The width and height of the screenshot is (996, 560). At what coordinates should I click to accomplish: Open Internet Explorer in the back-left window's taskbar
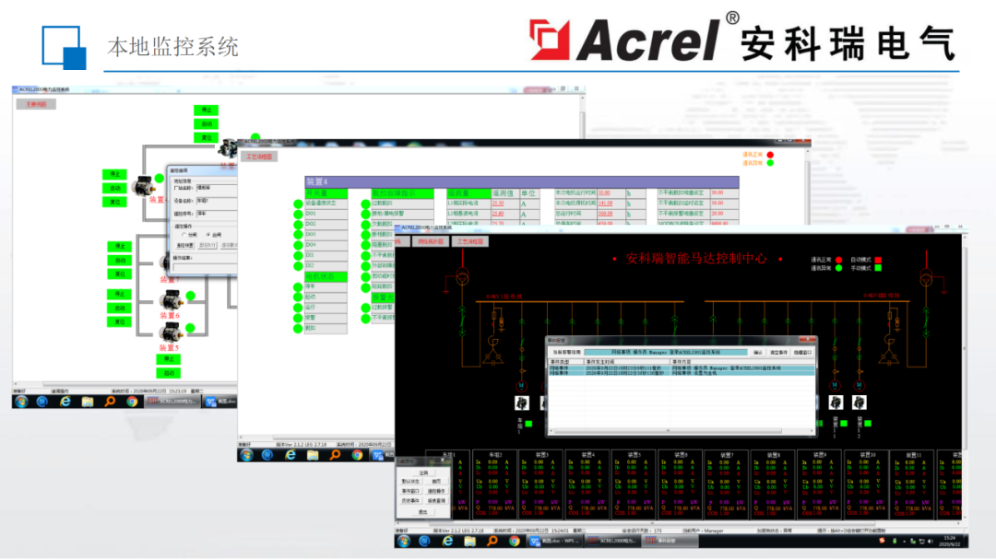[65, 402]
